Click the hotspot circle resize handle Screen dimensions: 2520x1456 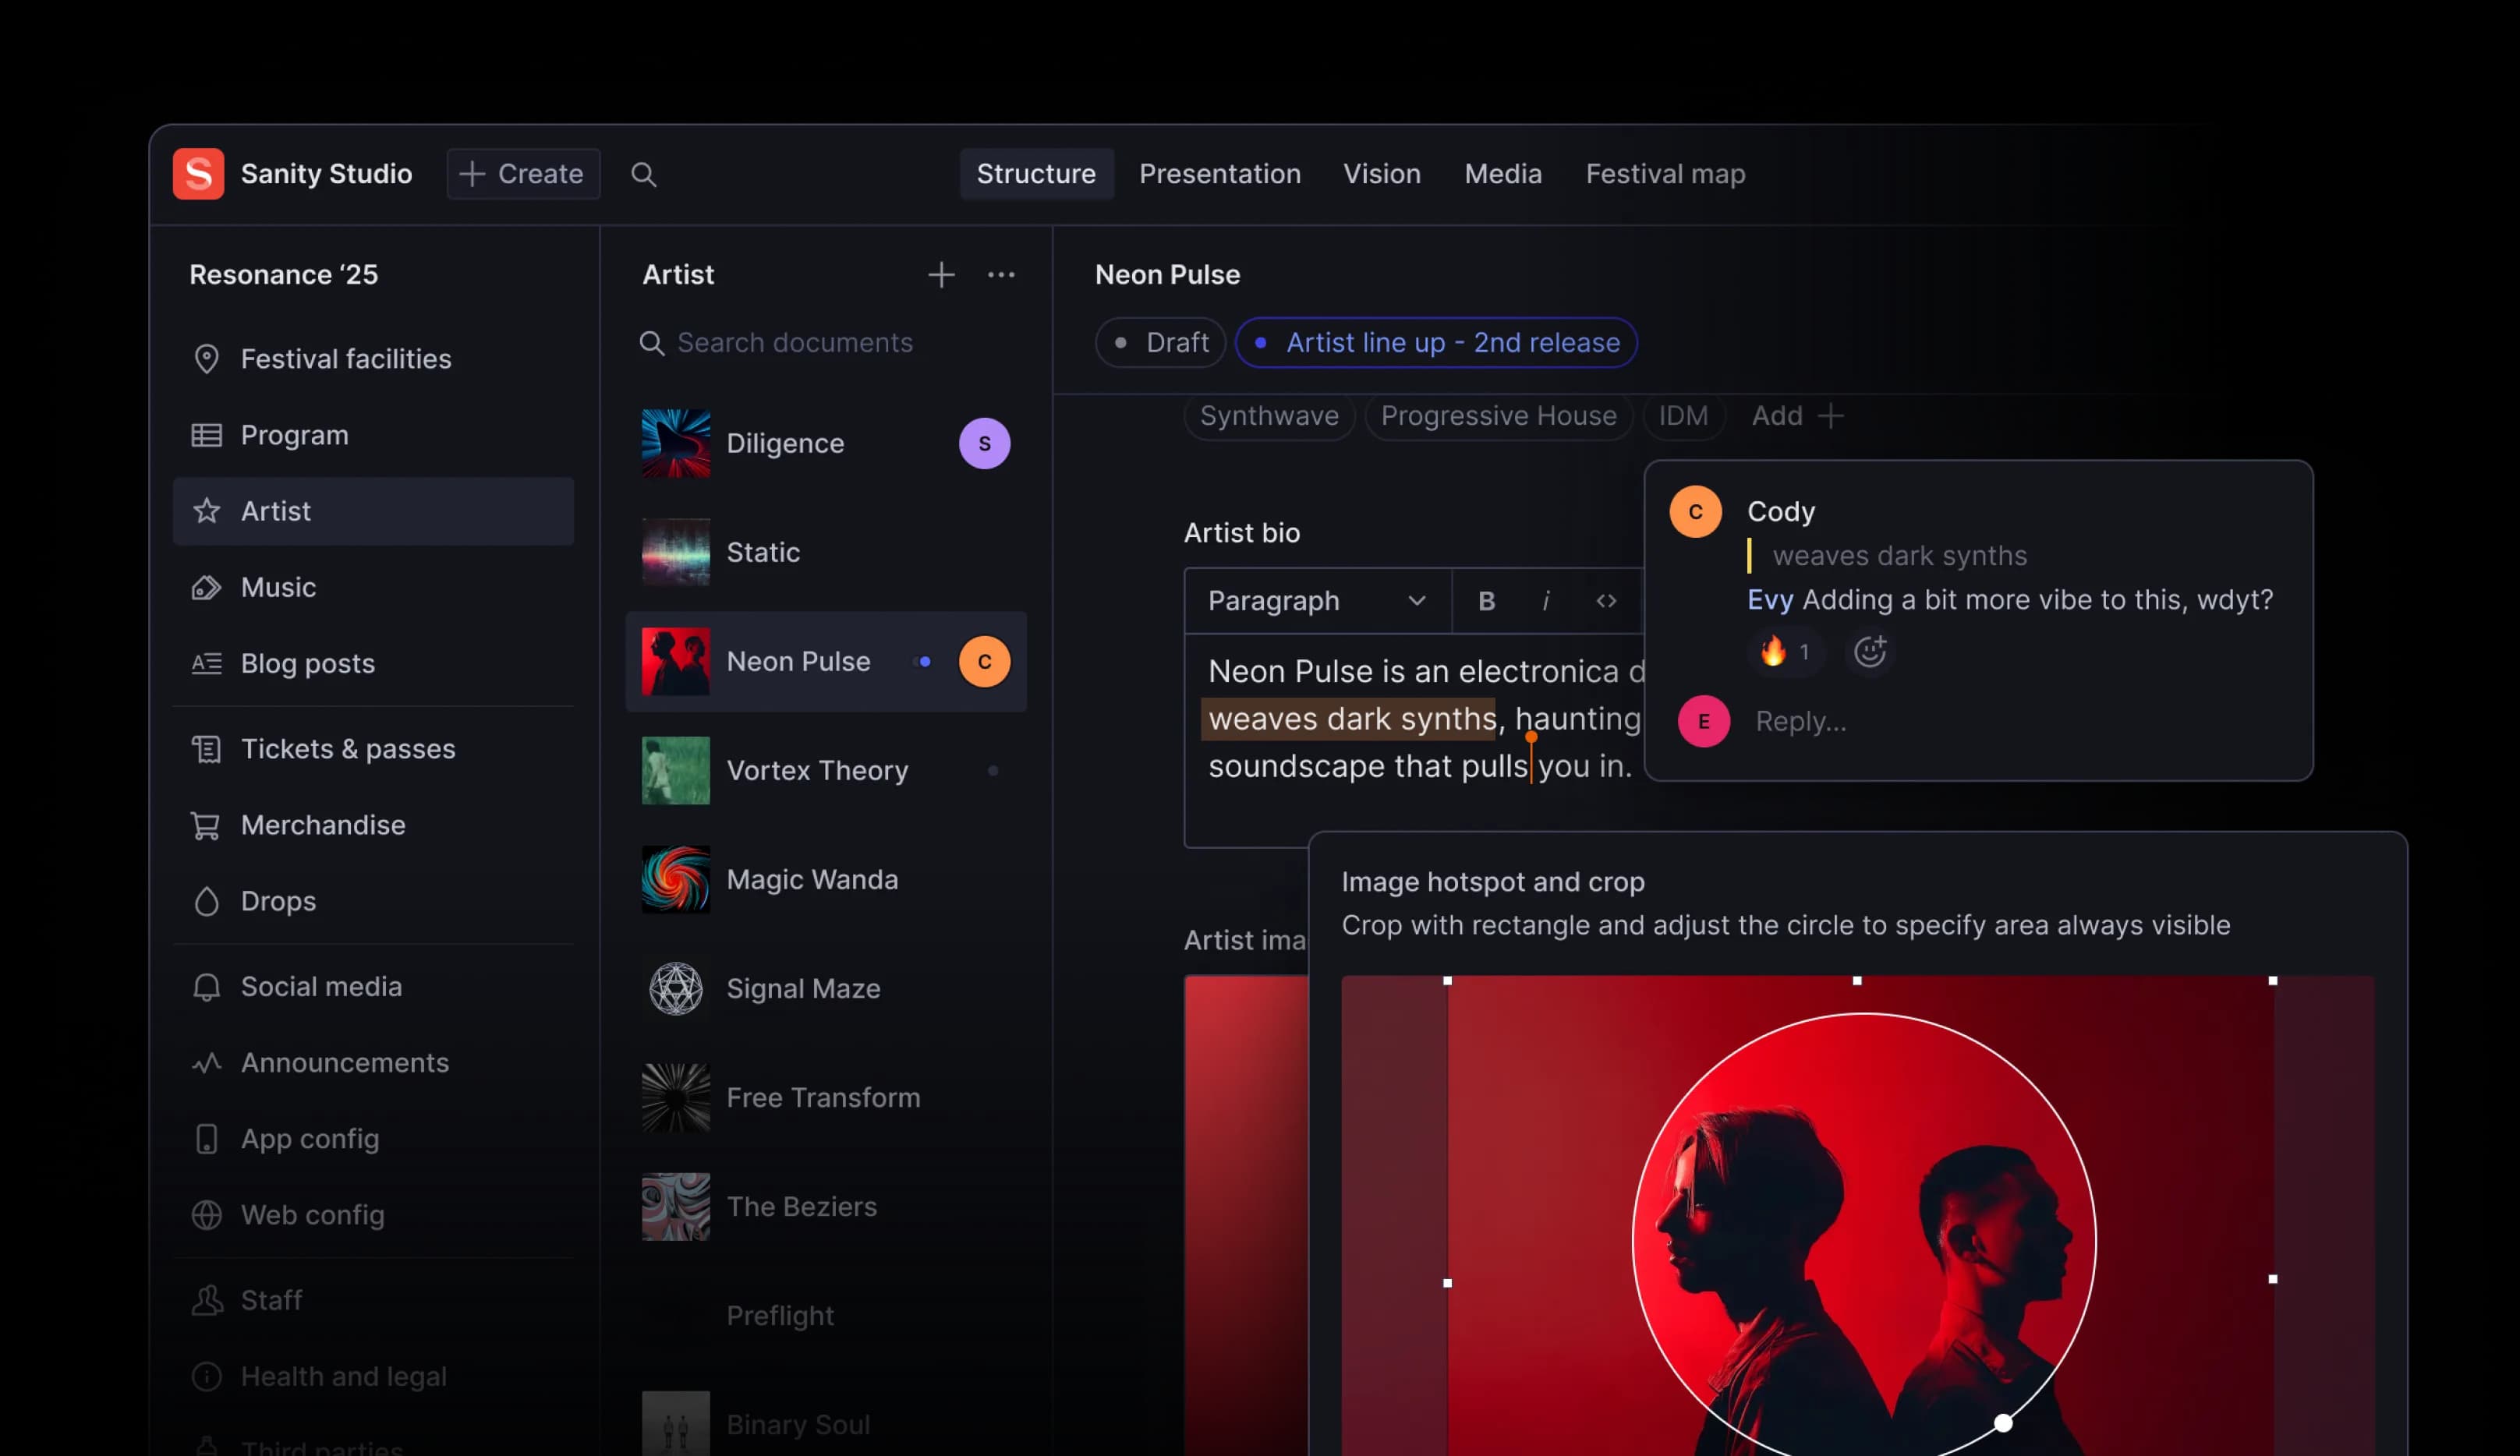(x=2003, y=1423)
